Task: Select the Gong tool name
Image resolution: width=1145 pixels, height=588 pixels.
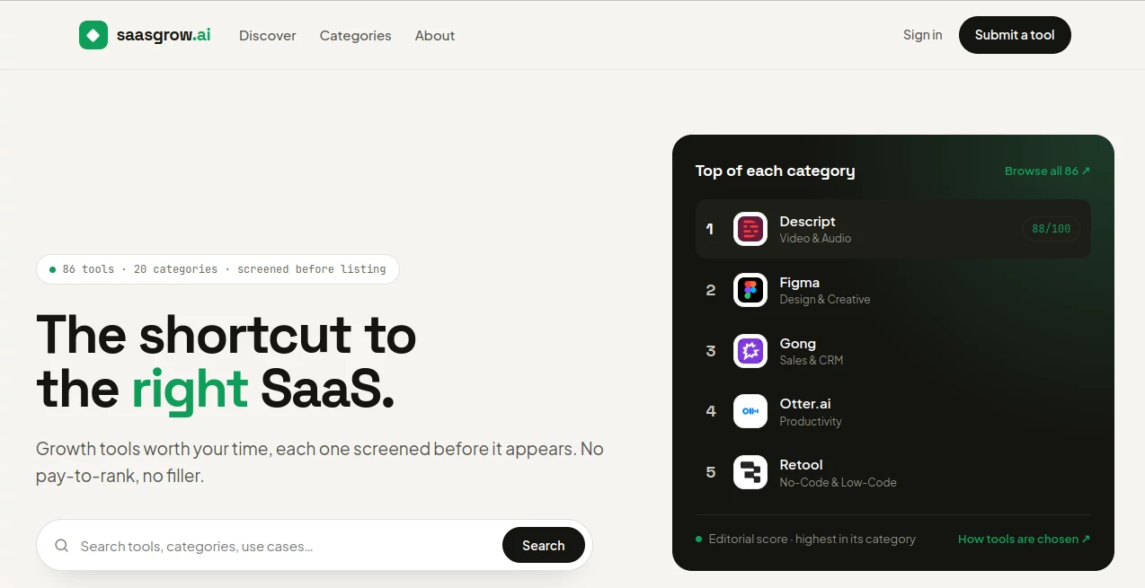Action: coord(798,344)
